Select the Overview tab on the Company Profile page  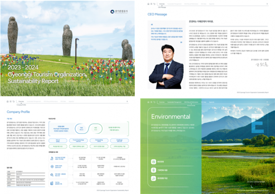pos(21,101)
